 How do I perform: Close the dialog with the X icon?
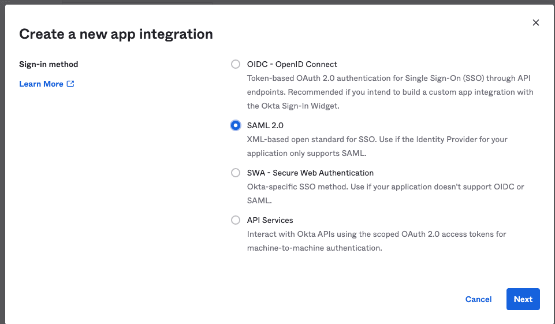[x=536, y=23]
